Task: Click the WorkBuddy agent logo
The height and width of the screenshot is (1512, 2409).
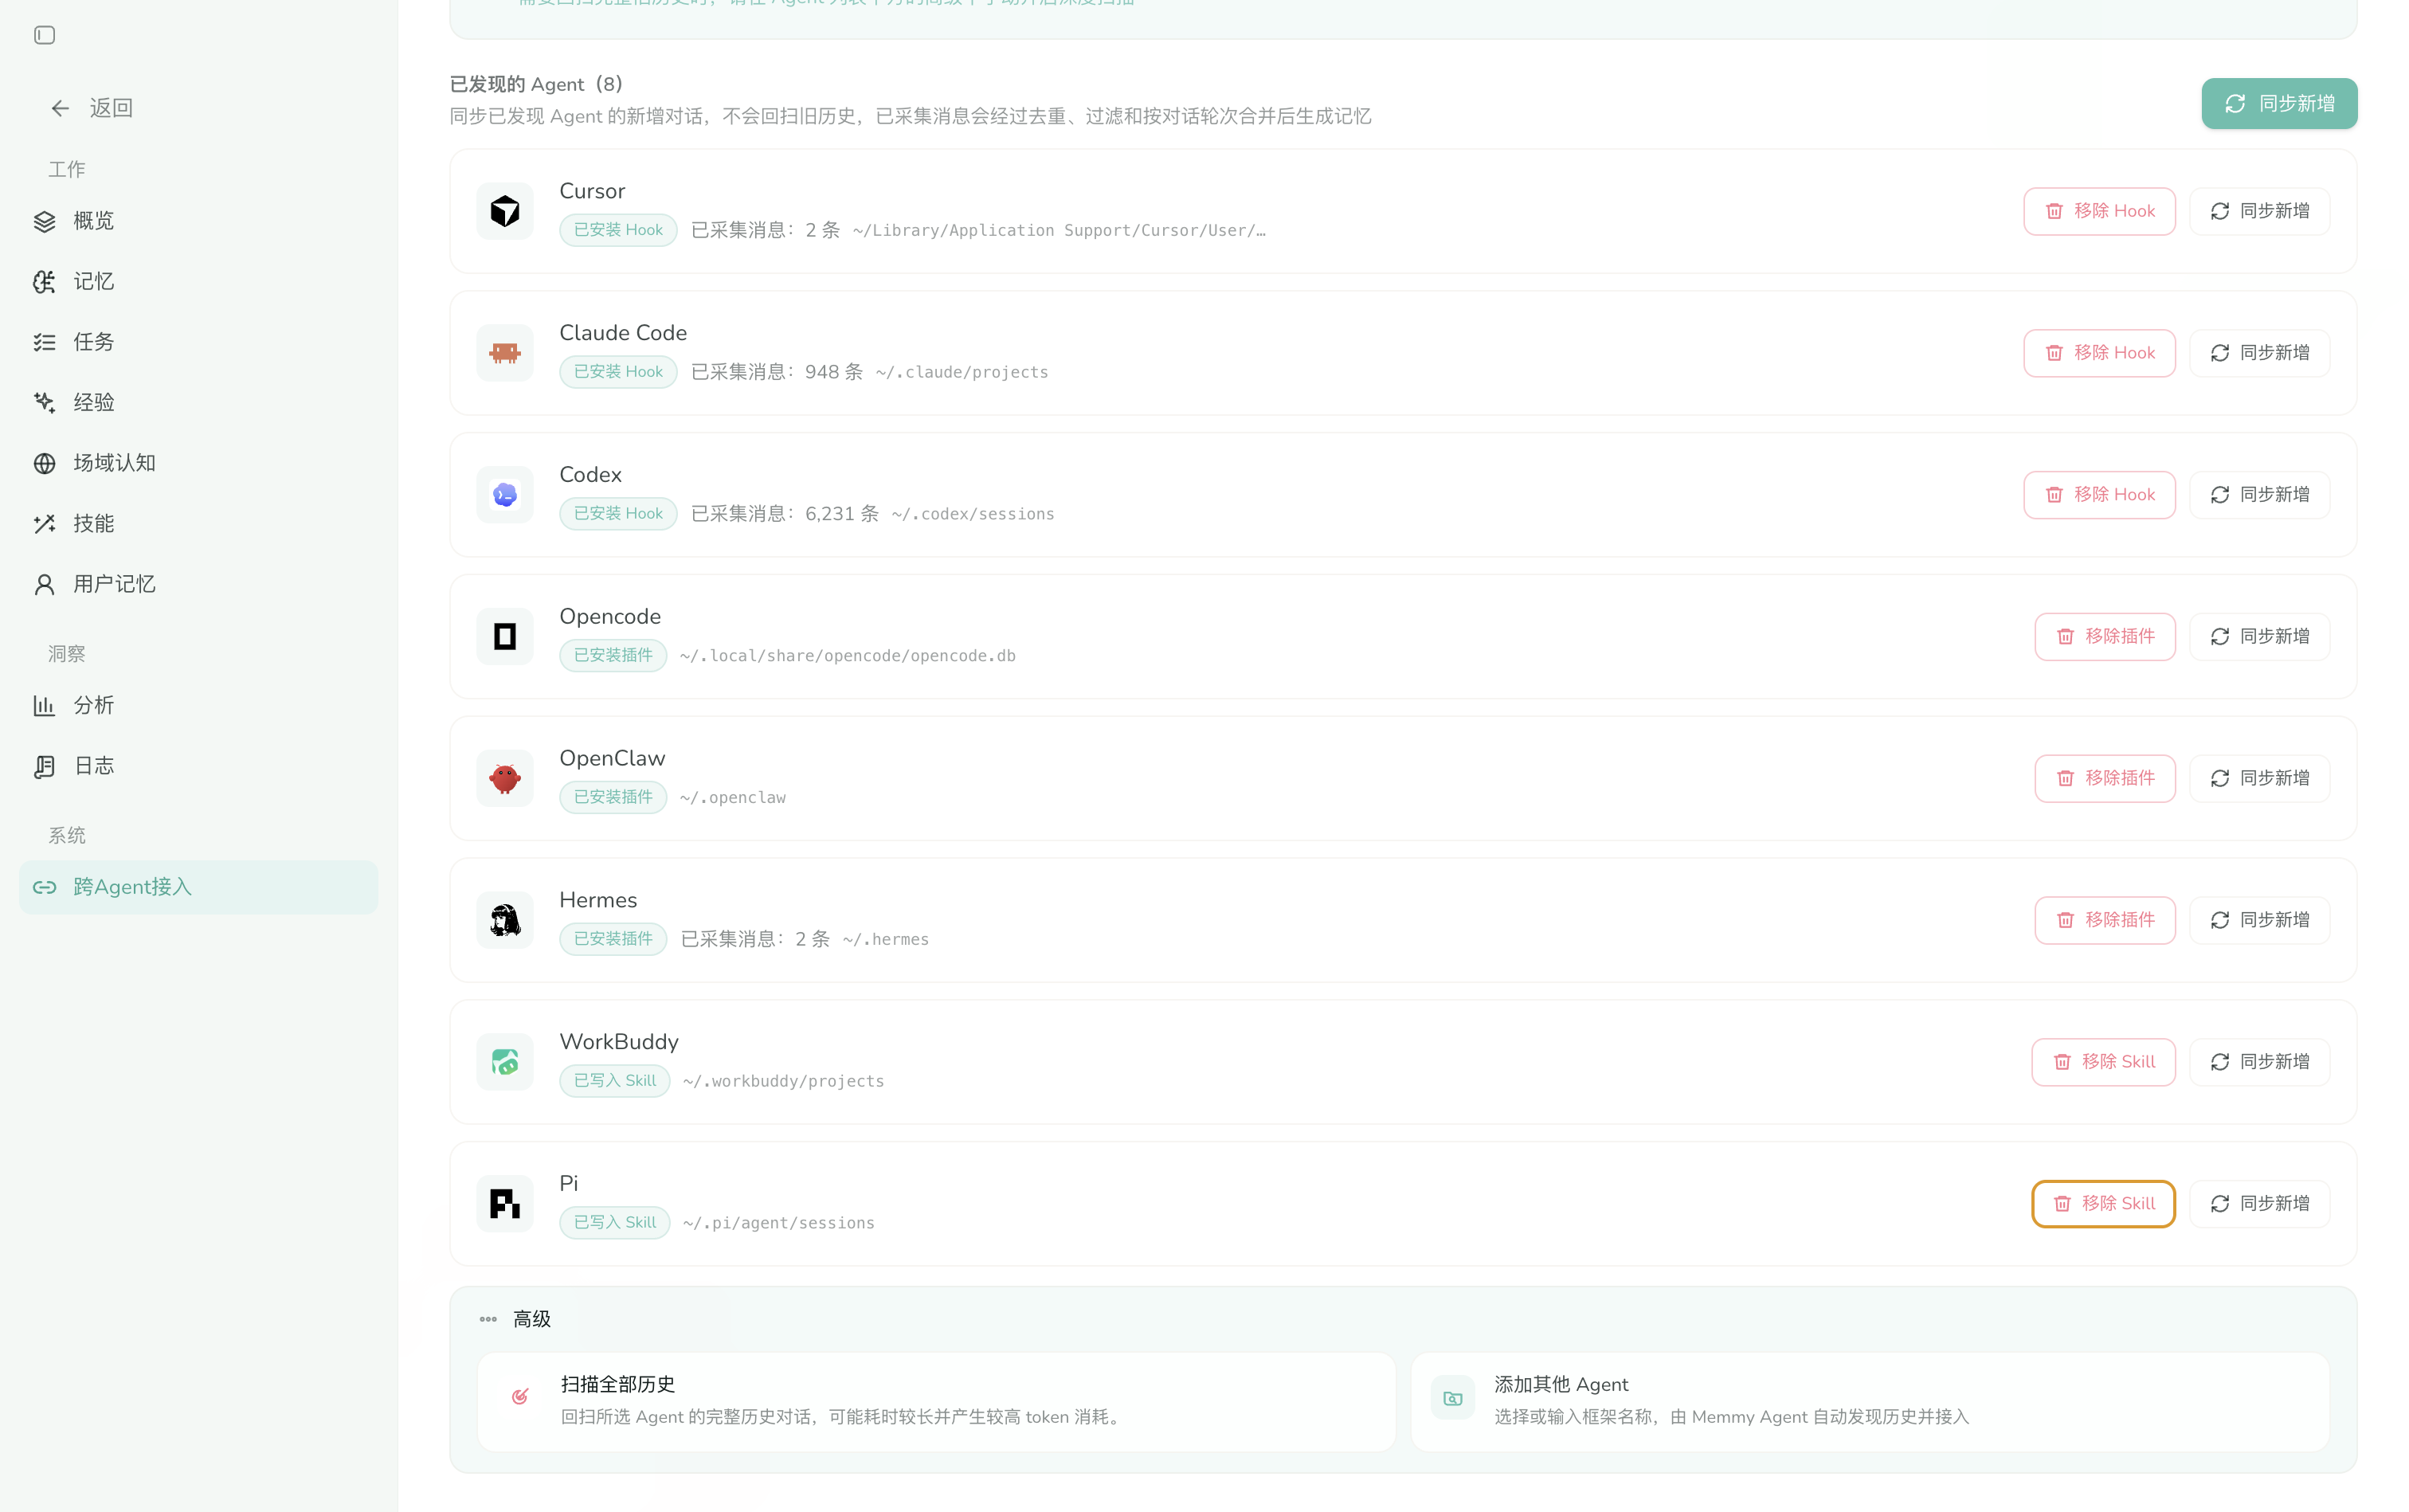Action: click(505, 1062)
